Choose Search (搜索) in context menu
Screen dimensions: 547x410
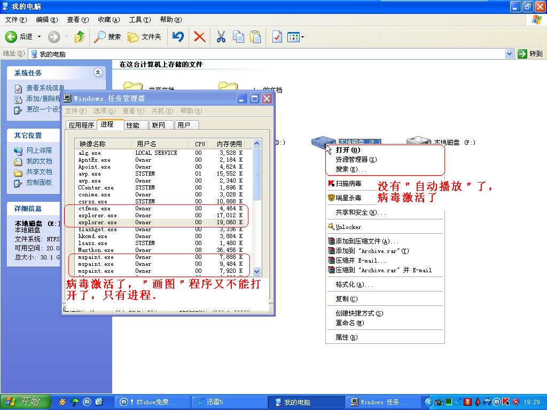coord(385,169)
